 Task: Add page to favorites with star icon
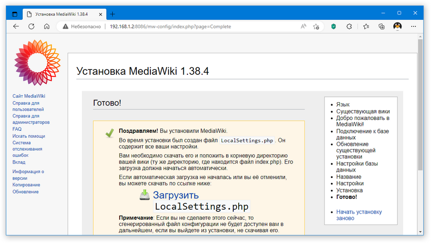tap(316, 26)
